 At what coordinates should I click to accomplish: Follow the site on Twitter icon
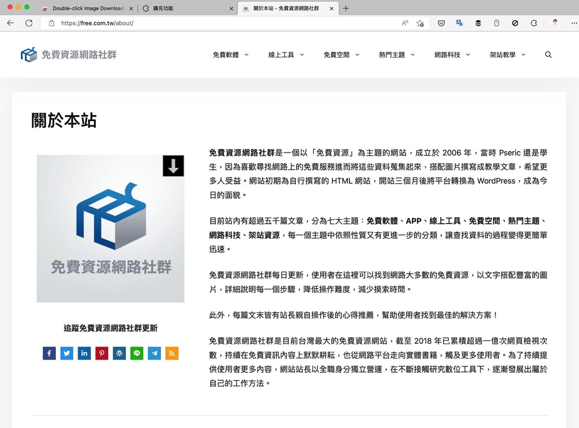pos(67,353)
